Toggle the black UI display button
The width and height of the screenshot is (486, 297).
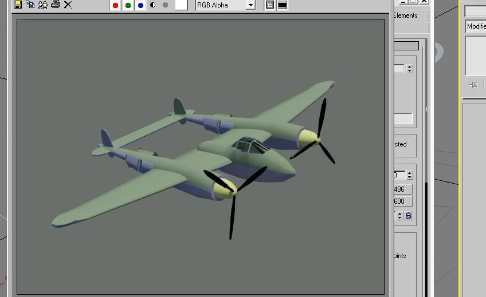[283, 5]
